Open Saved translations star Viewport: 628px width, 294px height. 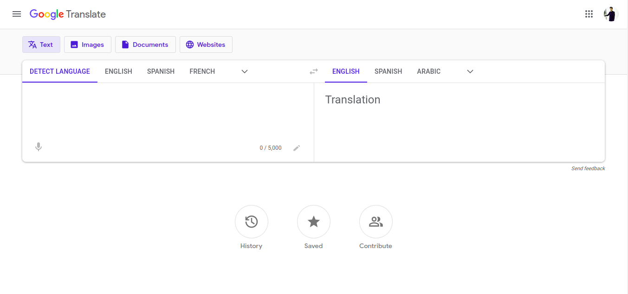313,222
